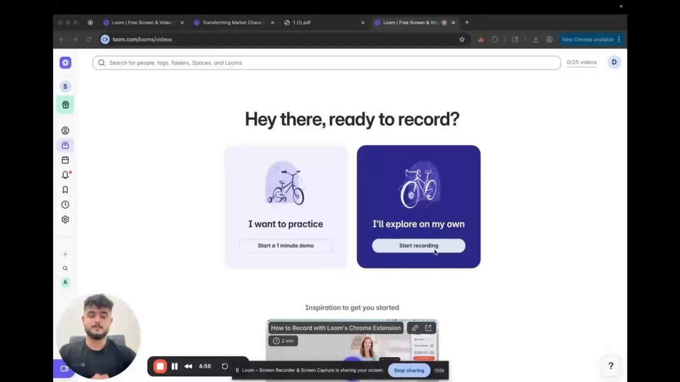
Task: Open the notifications bell icon
Action: click(x=65, y=175)
